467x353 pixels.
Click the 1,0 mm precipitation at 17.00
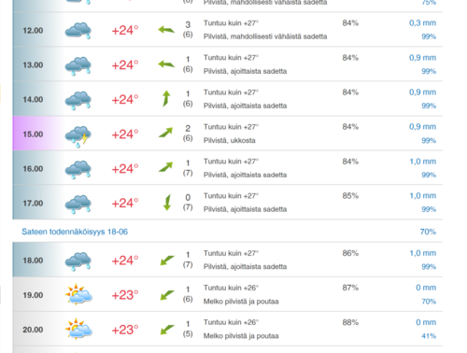[x=423, y=196]
